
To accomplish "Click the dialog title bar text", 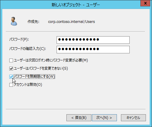I will (76, 5).
